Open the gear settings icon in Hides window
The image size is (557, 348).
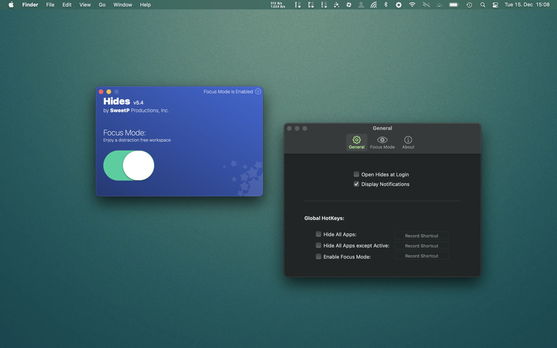click(x=258, y=91)
